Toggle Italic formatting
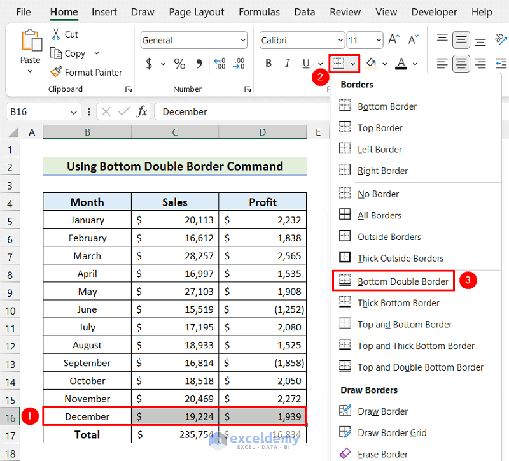This screenshot has width=509, height=461. point(286,63)
